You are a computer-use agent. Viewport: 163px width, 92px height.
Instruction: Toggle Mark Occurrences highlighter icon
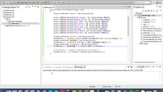(x=48, y=3)
